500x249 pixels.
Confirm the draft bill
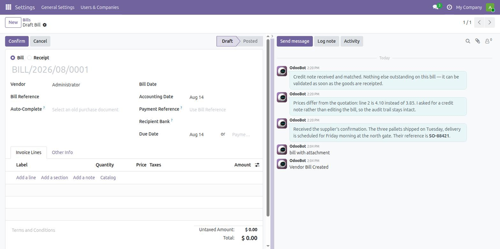pos(17,41)
